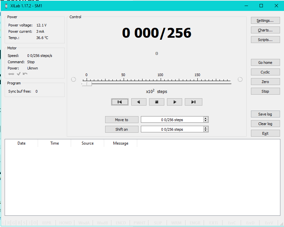The height and width of the screenshot is (227, 284).
Task: Select the right limit radio indicator
Action: [x=240, y=79]
